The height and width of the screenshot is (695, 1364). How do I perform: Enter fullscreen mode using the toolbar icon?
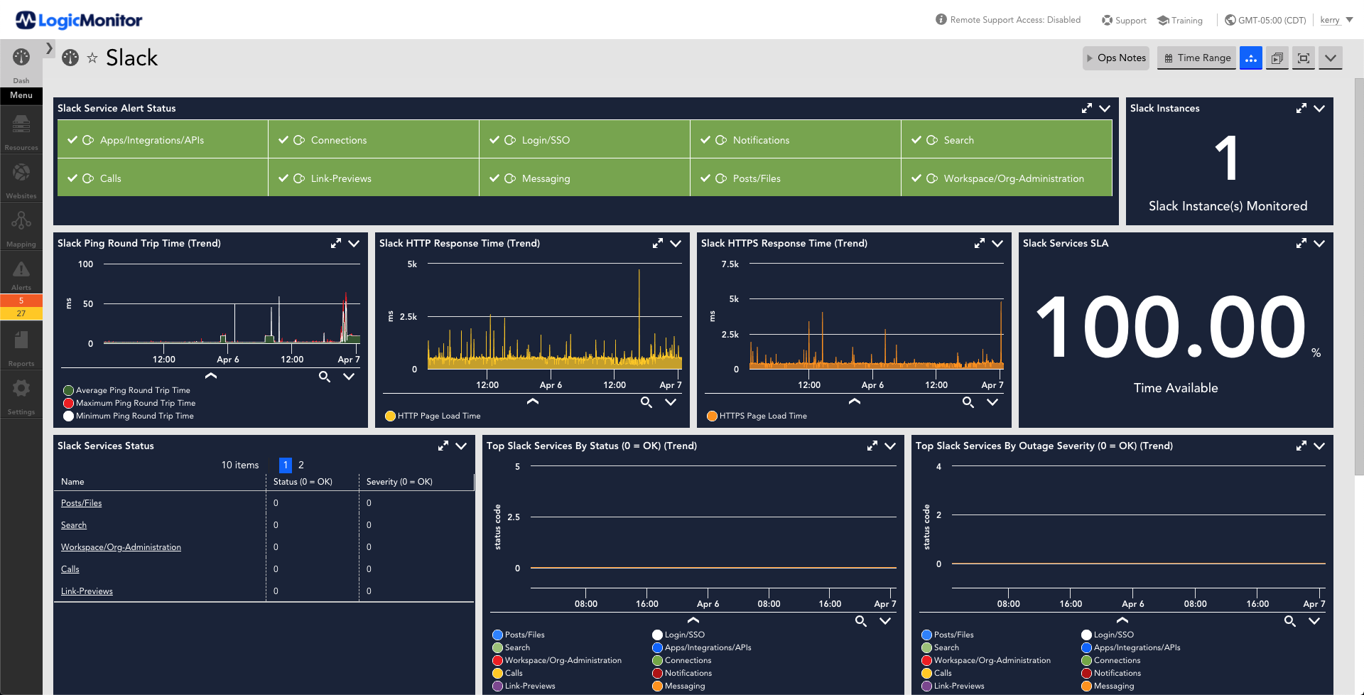coord(1303,58)
